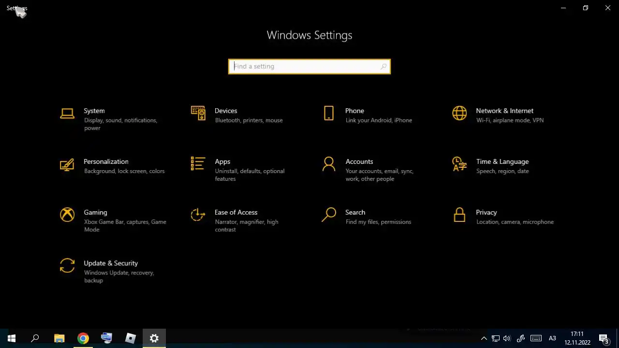Open Search settings magnifier icon
The height and width of the screenshot is (348, 619).
click(x=329, y=215)
